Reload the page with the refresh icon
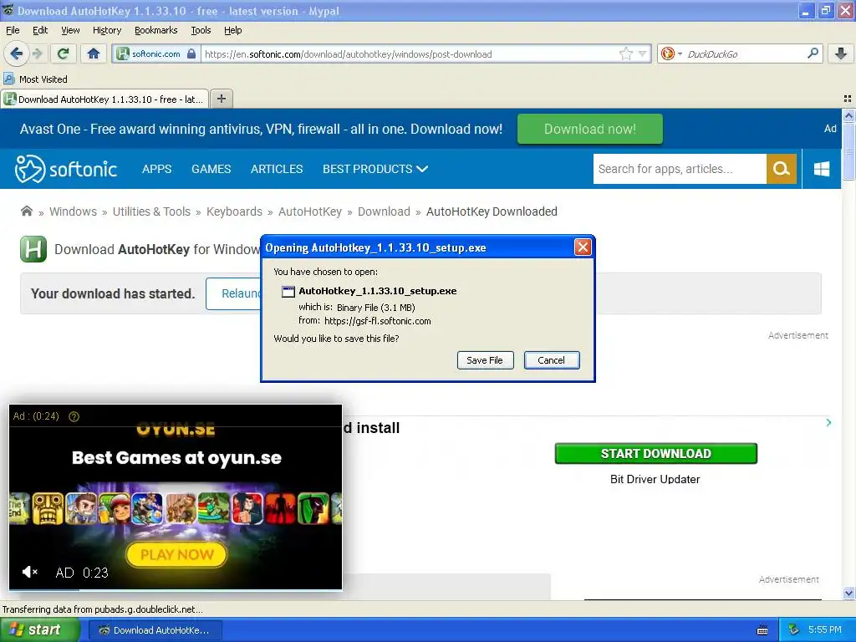This screenshot has width=856, height=642. point(64,53)
